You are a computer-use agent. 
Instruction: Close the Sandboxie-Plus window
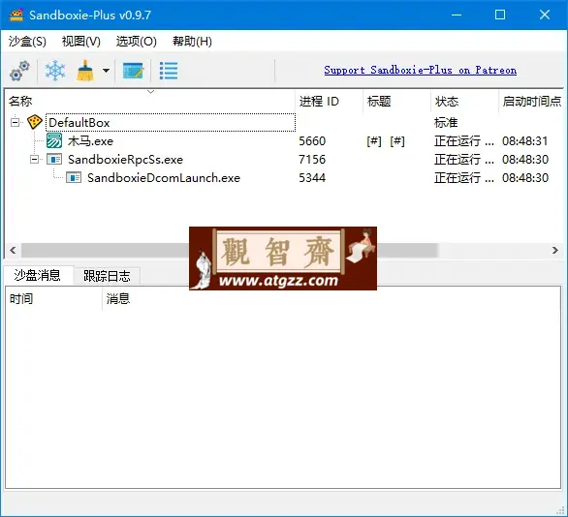(x=545, y=15)
